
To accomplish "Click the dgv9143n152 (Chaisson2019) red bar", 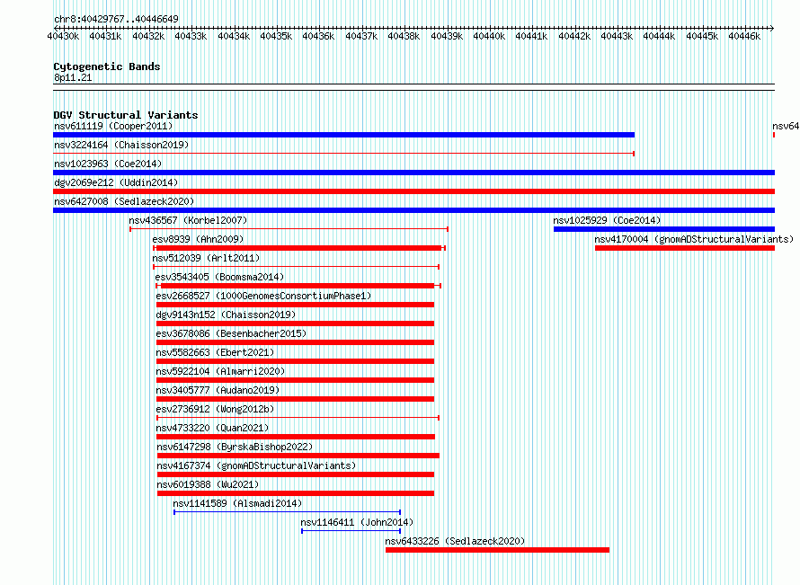I will pos(295,324).
